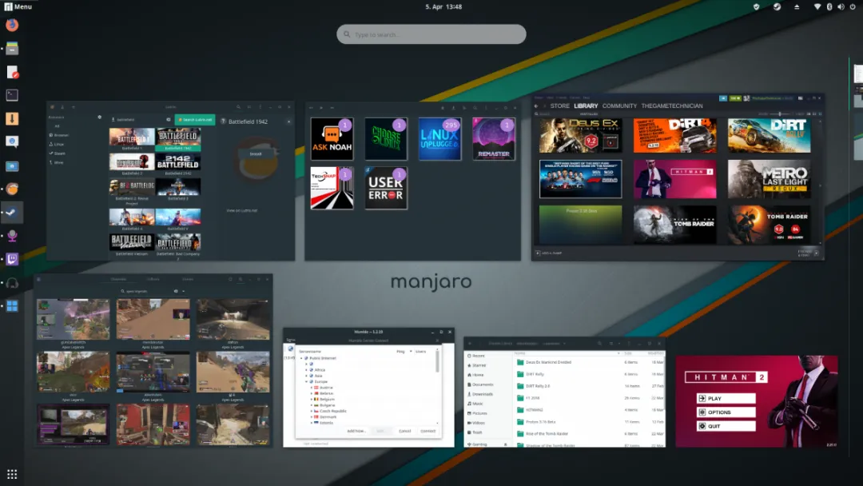The image size is (863, 486).
Task: Click Search Lutris.net button
Action: coord(195,119)
